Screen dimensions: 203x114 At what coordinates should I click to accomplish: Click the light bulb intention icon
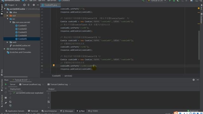[54, 66]
